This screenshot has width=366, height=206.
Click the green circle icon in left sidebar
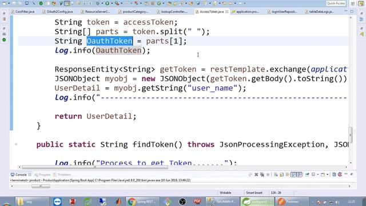(x=4, y=40)
